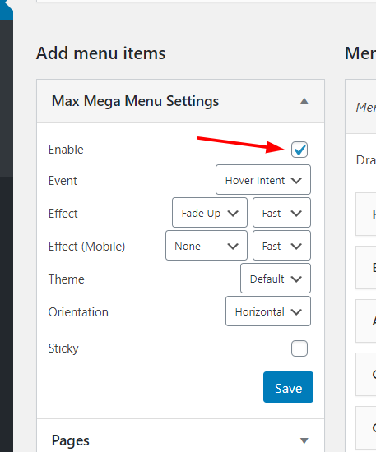
Task: Open the Orientation Horizontal dropdown
Action: pos(268,311)
